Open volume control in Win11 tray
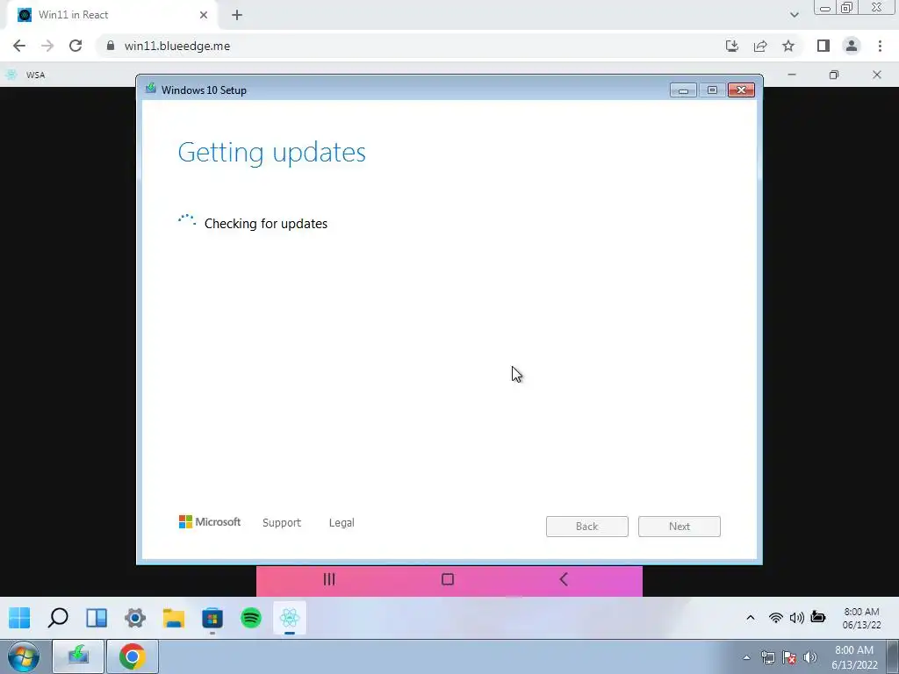899x674 pixels. click(796, 617)
